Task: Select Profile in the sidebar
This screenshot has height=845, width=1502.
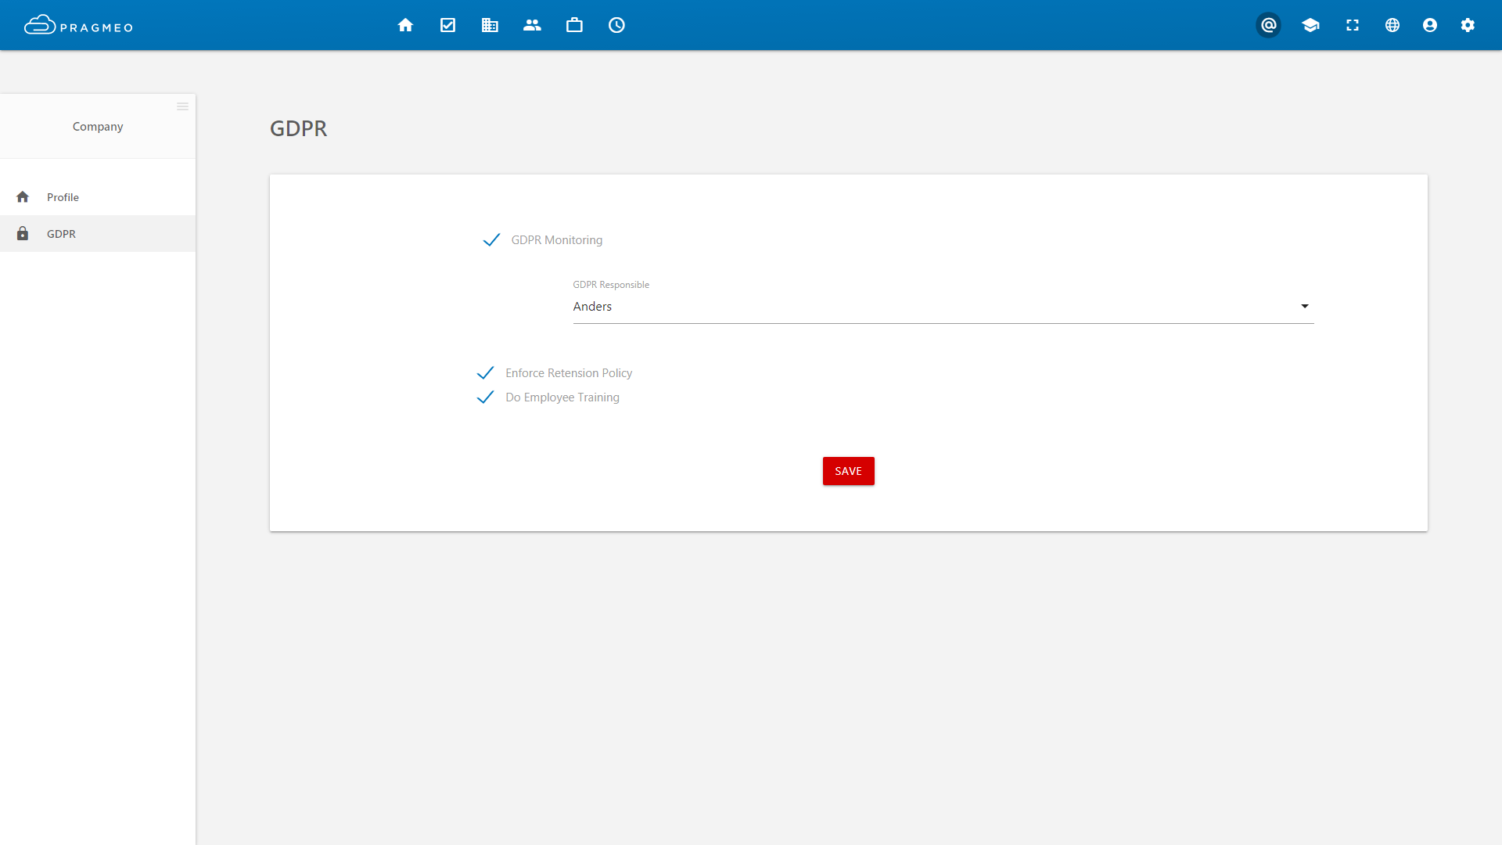Action: pyautogui.click(x=63, y=197)
